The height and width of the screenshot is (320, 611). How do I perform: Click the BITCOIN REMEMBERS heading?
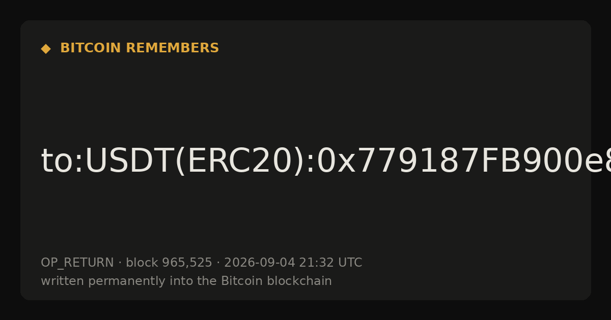140,48
